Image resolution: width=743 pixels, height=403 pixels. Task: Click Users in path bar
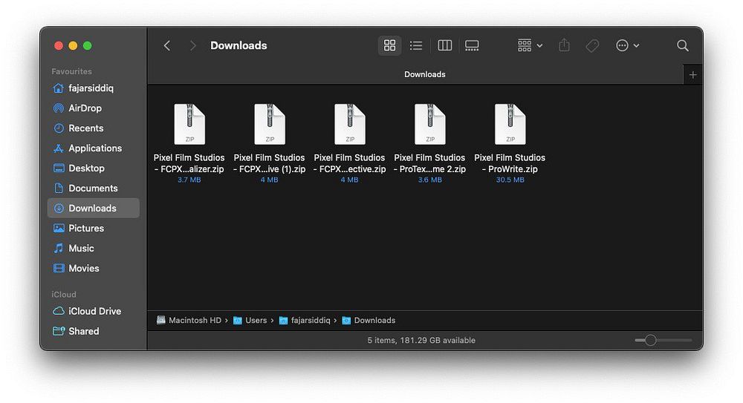pyautogui.click(x=250, y=320)
